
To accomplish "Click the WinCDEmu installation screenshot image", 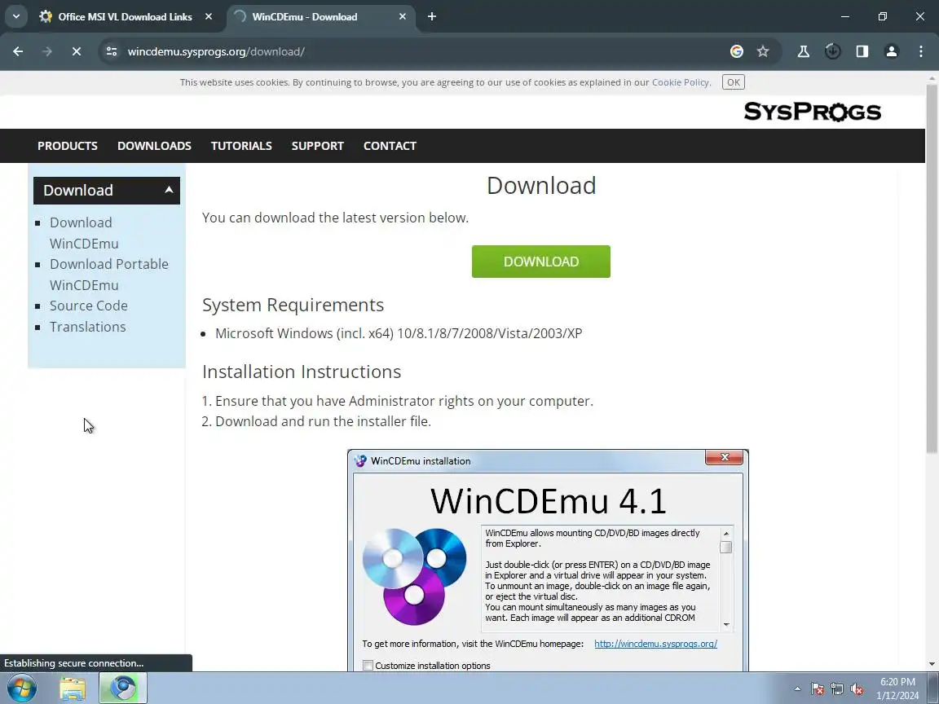I will [548, 561].
